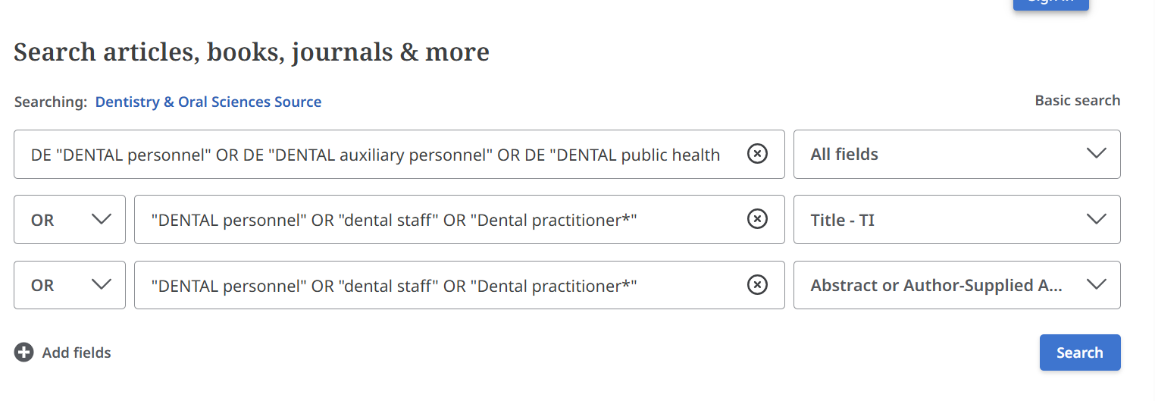Focus the Abstract row search text input
1155x401 pixels.
(x=440, y=285)
